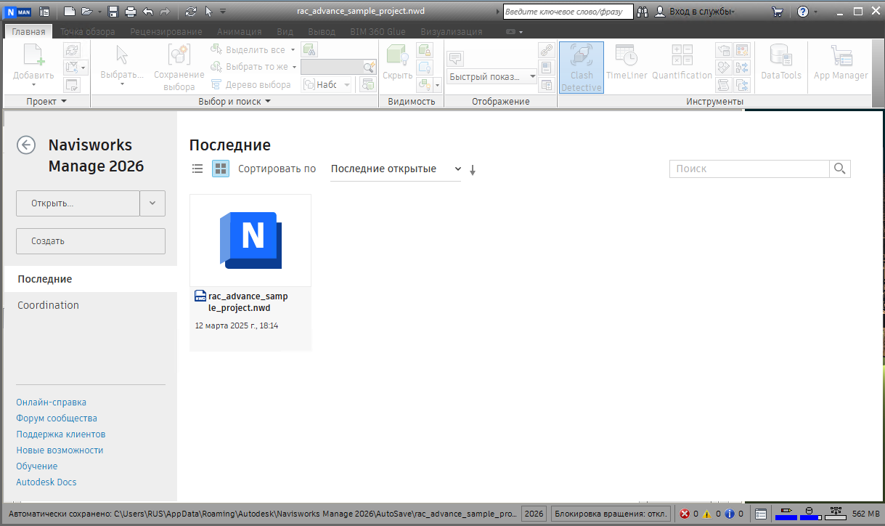Switch to the Точка обзора tab
885x526 pixels.
[87, 32]
